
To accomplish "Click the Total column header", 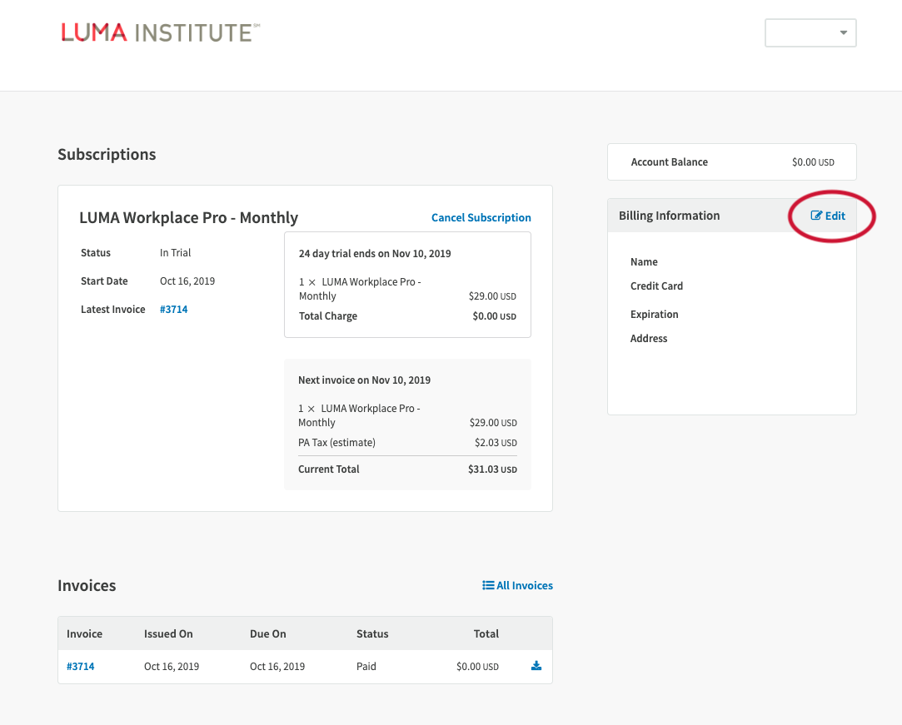I will 486,633.
